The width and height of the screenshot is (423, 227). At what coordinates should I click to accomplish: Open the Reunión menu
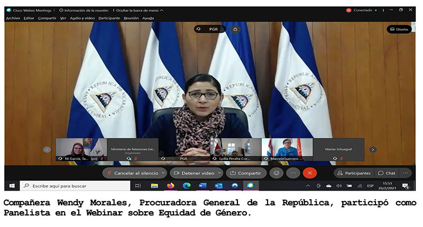click(x=131, y=18)
